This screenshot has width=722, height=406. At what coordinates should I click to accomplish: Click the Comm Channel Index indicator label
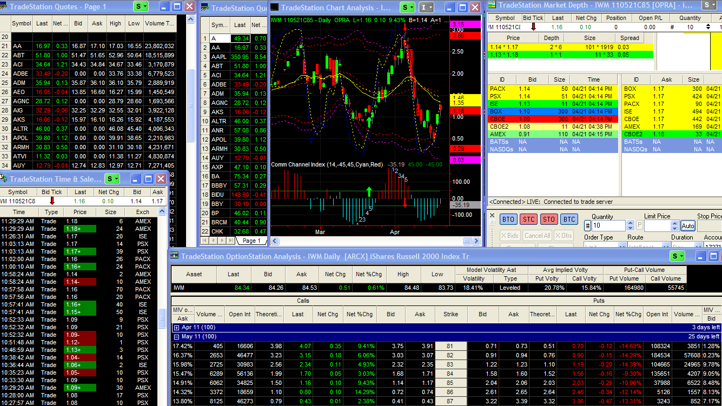(x=327, y=164)
